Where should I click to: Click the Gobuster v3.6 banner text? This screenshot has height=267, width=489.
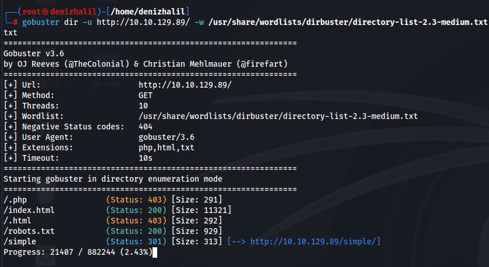coord(34,53)
